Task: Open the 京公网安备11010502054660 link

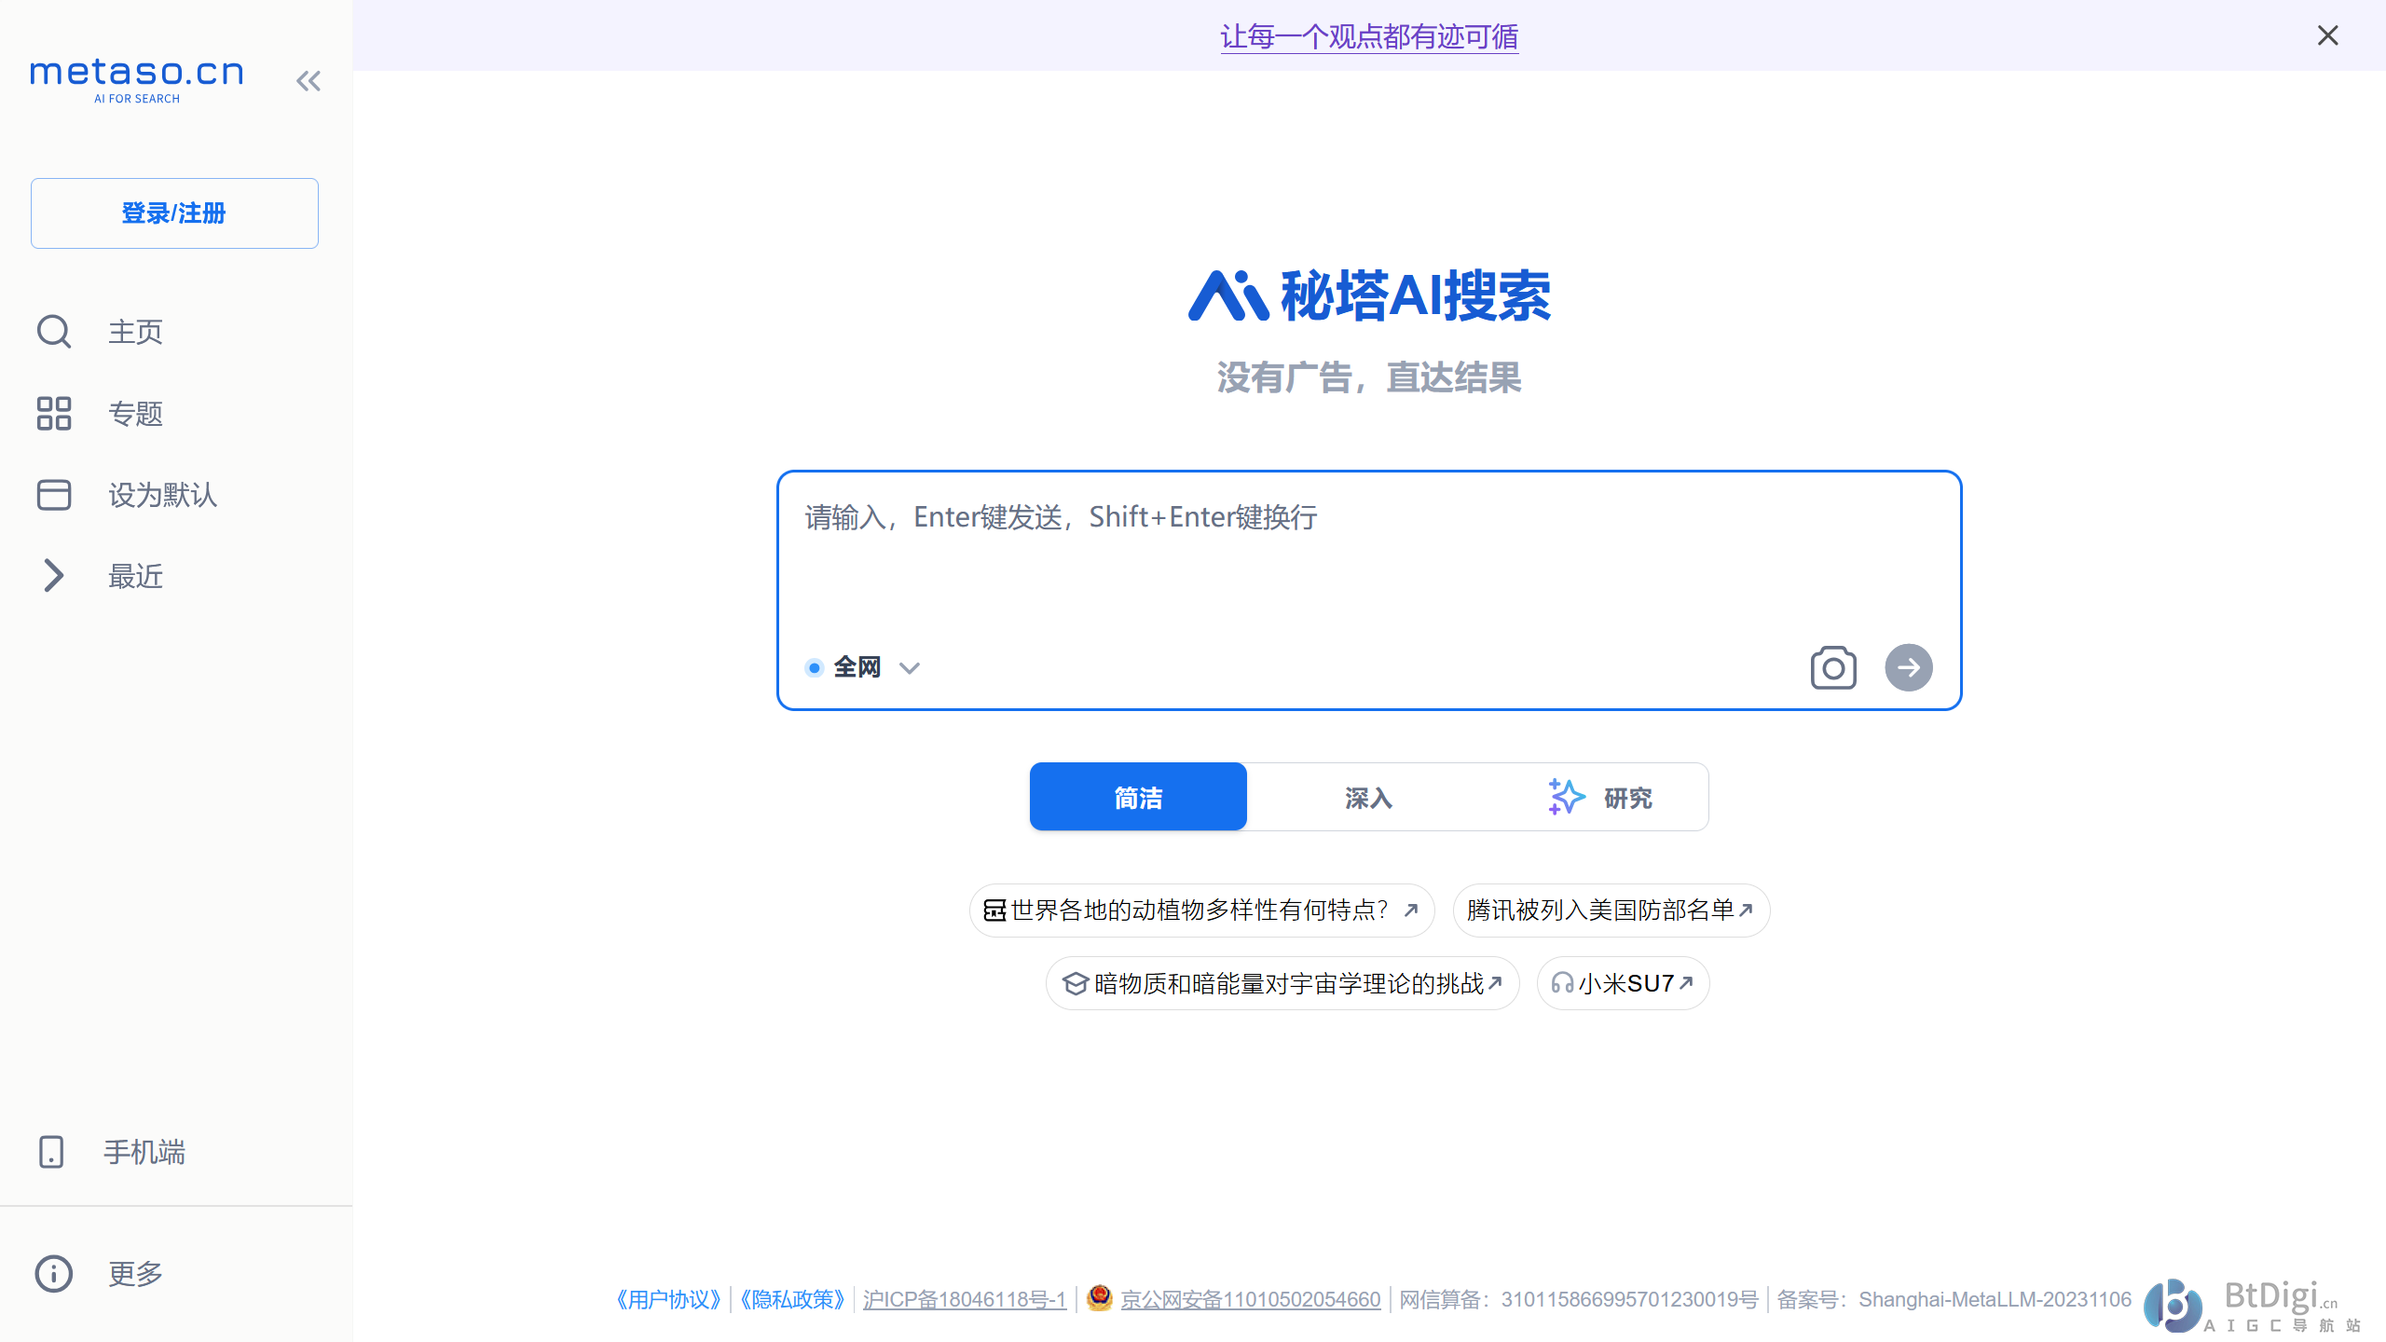Action: coord(1250,1299)
